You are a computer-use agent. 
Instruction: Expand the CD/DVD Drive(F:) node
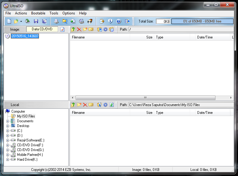tap(7, 145)
